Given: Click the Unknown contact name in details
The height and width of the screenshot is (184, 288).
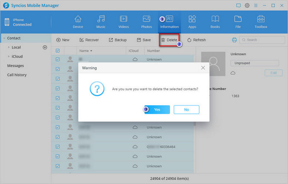Looking at the screenshot, I should [x=238, y=54].
